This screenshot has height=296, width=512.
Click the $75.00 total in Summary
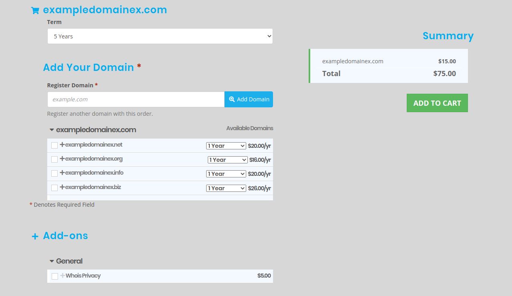[444, 73]
